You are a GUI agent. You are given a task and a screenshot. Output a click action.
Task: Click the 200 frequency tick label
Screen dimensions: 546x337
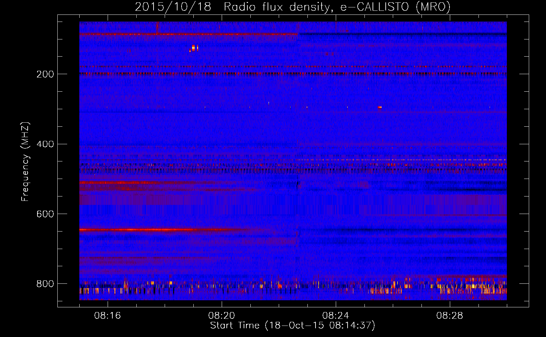(45, 74)
